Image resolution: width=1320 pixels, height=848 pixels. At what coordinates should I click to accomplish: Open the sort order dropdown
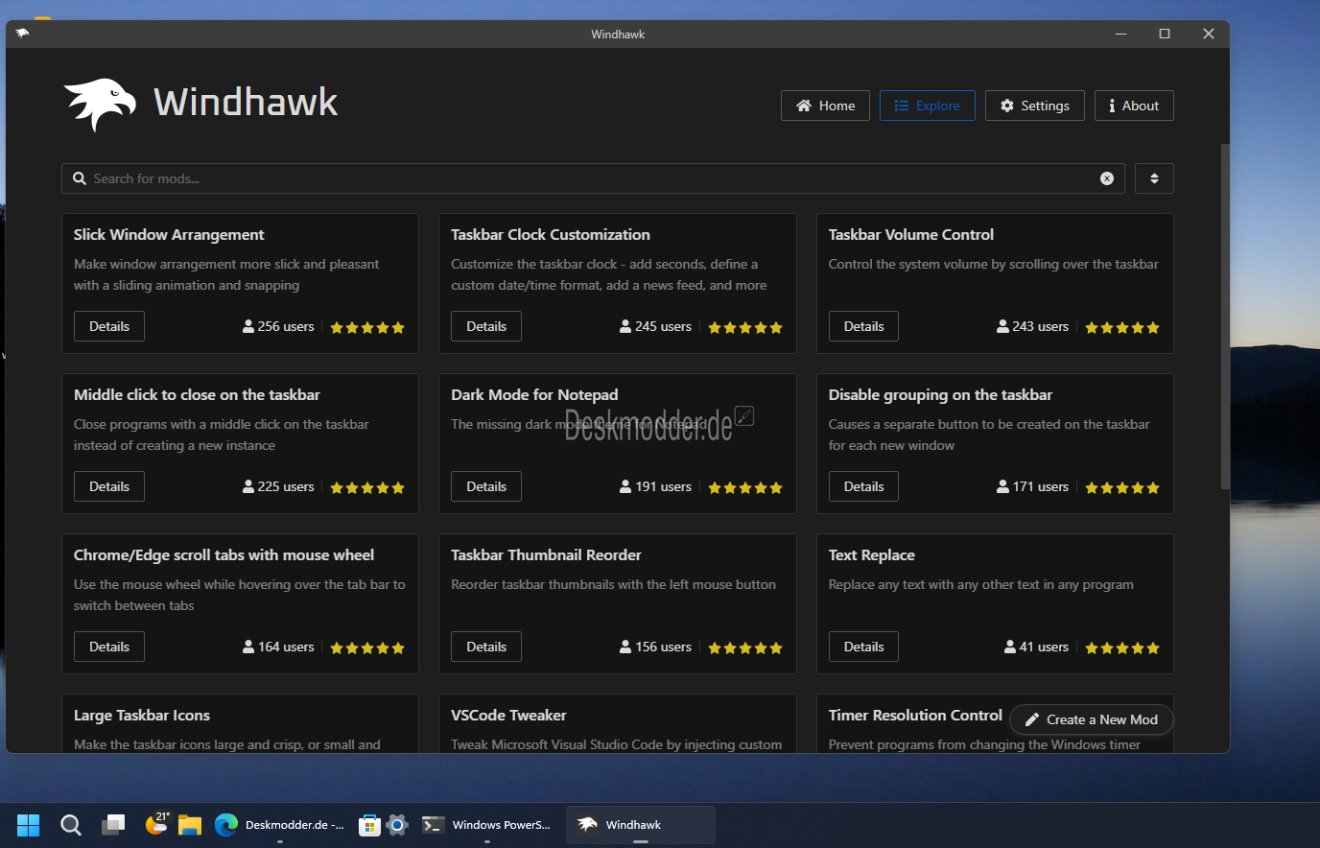coord(1154,178)
